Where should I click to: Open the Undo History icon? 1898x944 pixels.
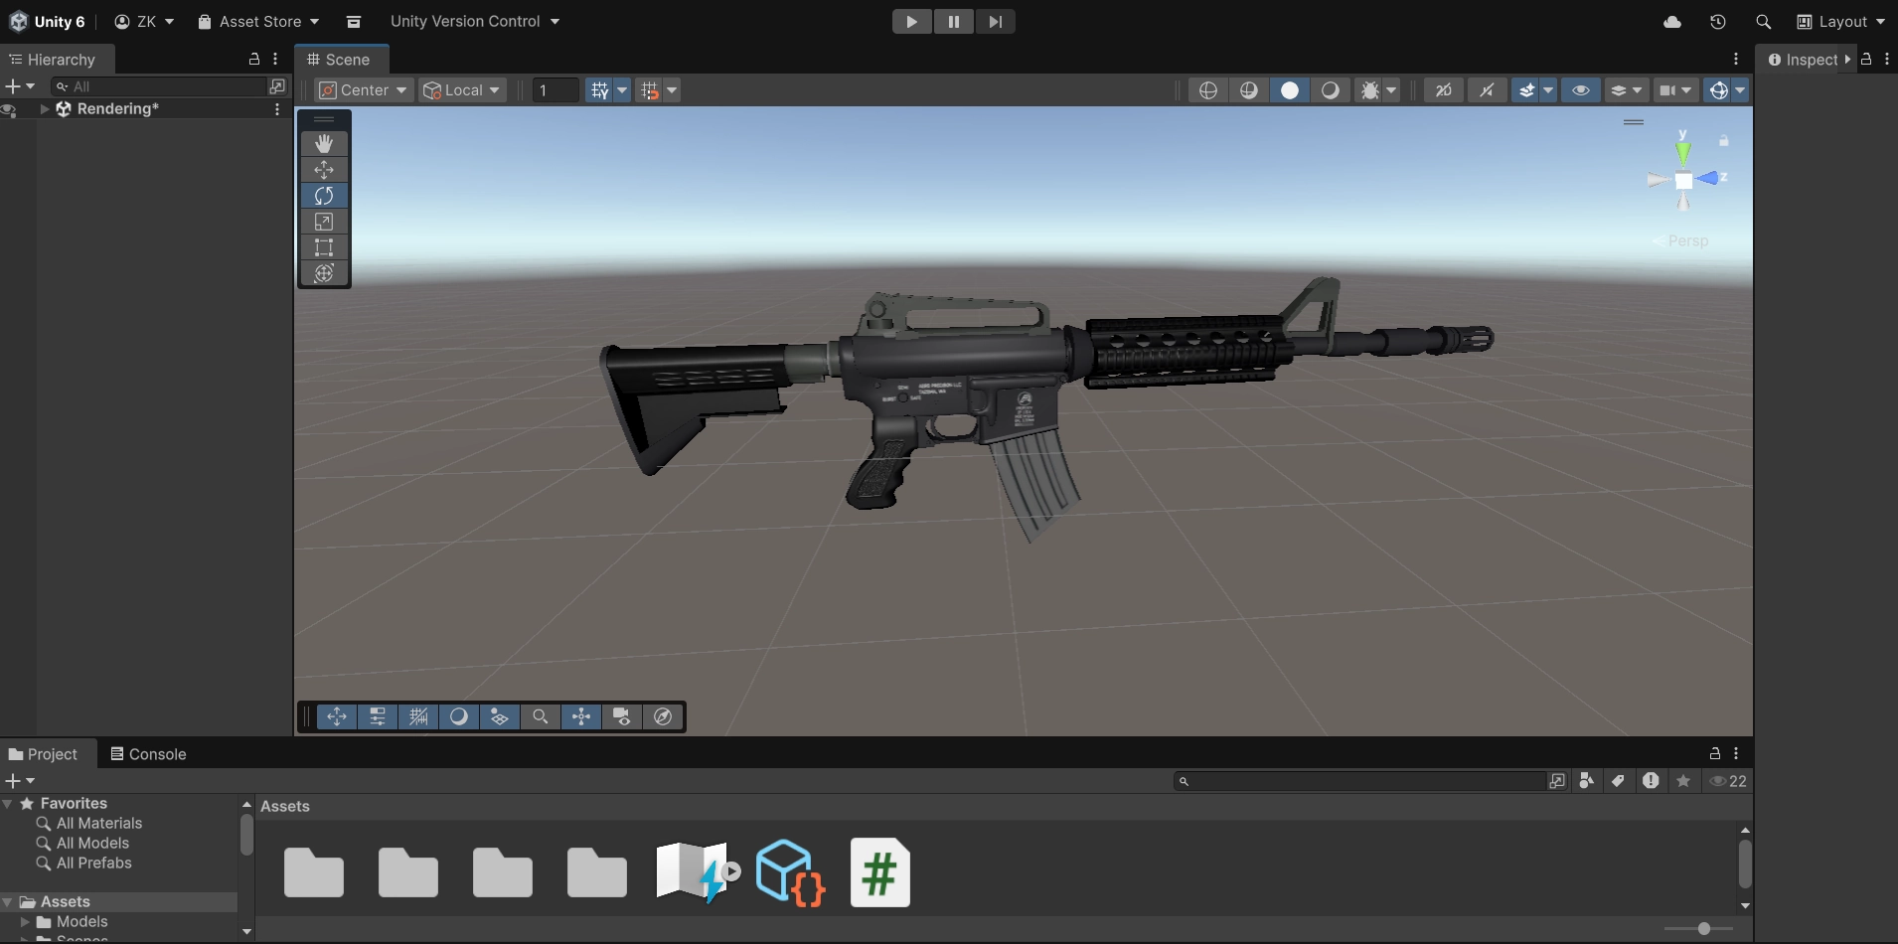(x=1717, y=22)
